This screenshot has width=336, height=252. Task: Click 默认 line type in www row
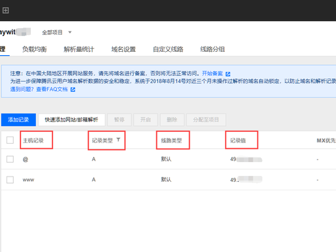(166, 179)
